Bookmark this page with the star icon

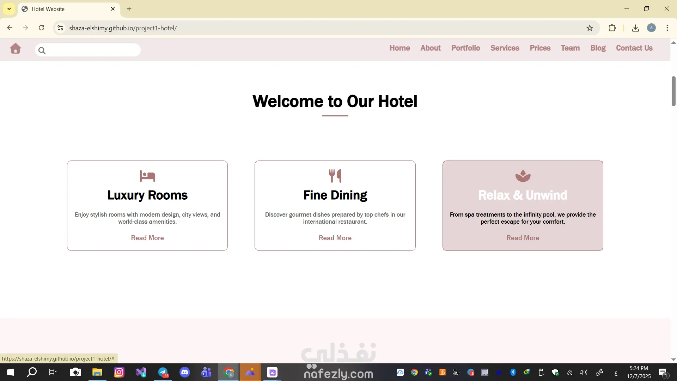point(590,28)
